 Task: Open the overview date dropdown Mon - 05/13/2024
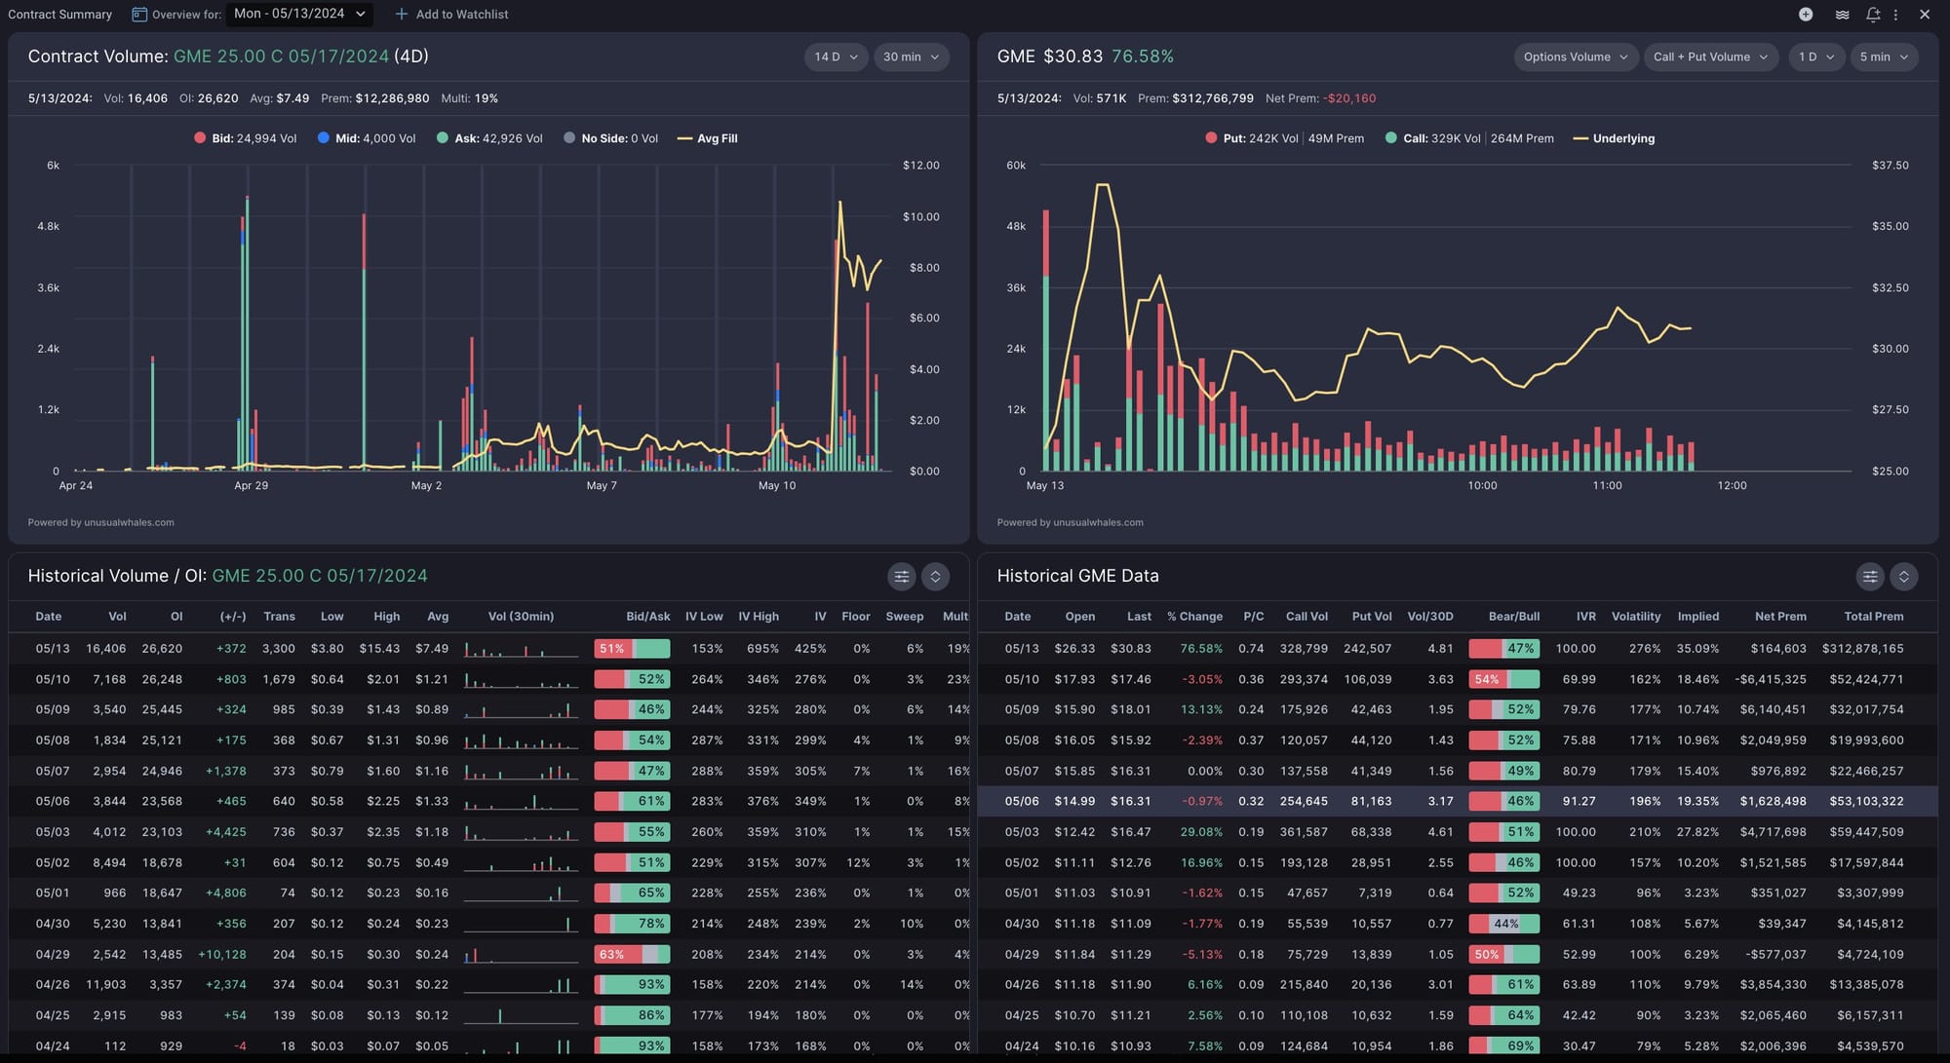click(299, 14)
